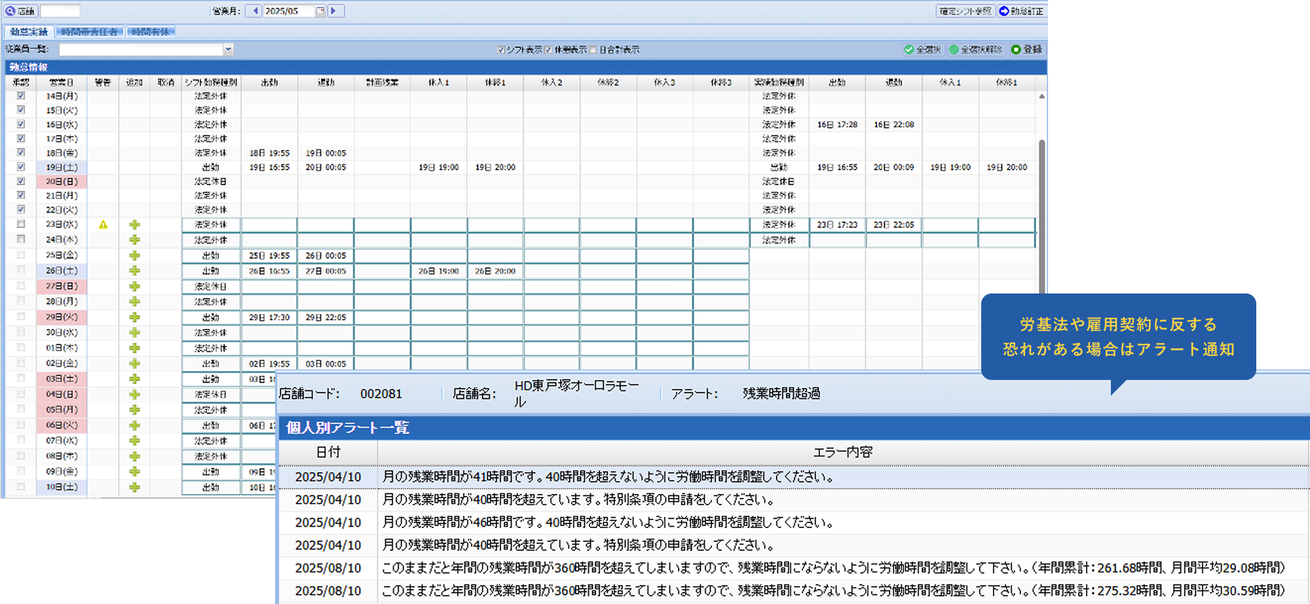The width and height of the screenshot is (1310, 604).
Task: Select the alert row about 41時間 monthly overtime
Action: coord(794,477)
